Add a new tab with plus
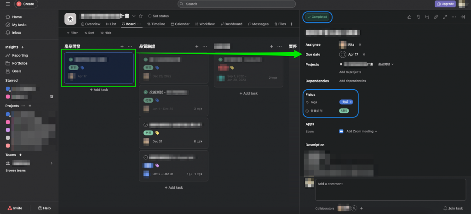This screenshot has height=214, width=471. 291,24
